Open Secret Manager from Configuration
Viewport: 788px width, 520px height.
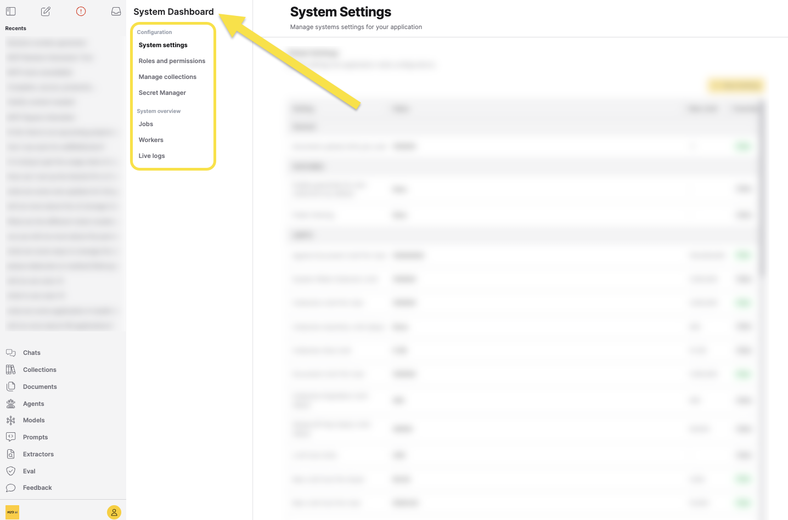pyautogui.click(x=162, y=92)
